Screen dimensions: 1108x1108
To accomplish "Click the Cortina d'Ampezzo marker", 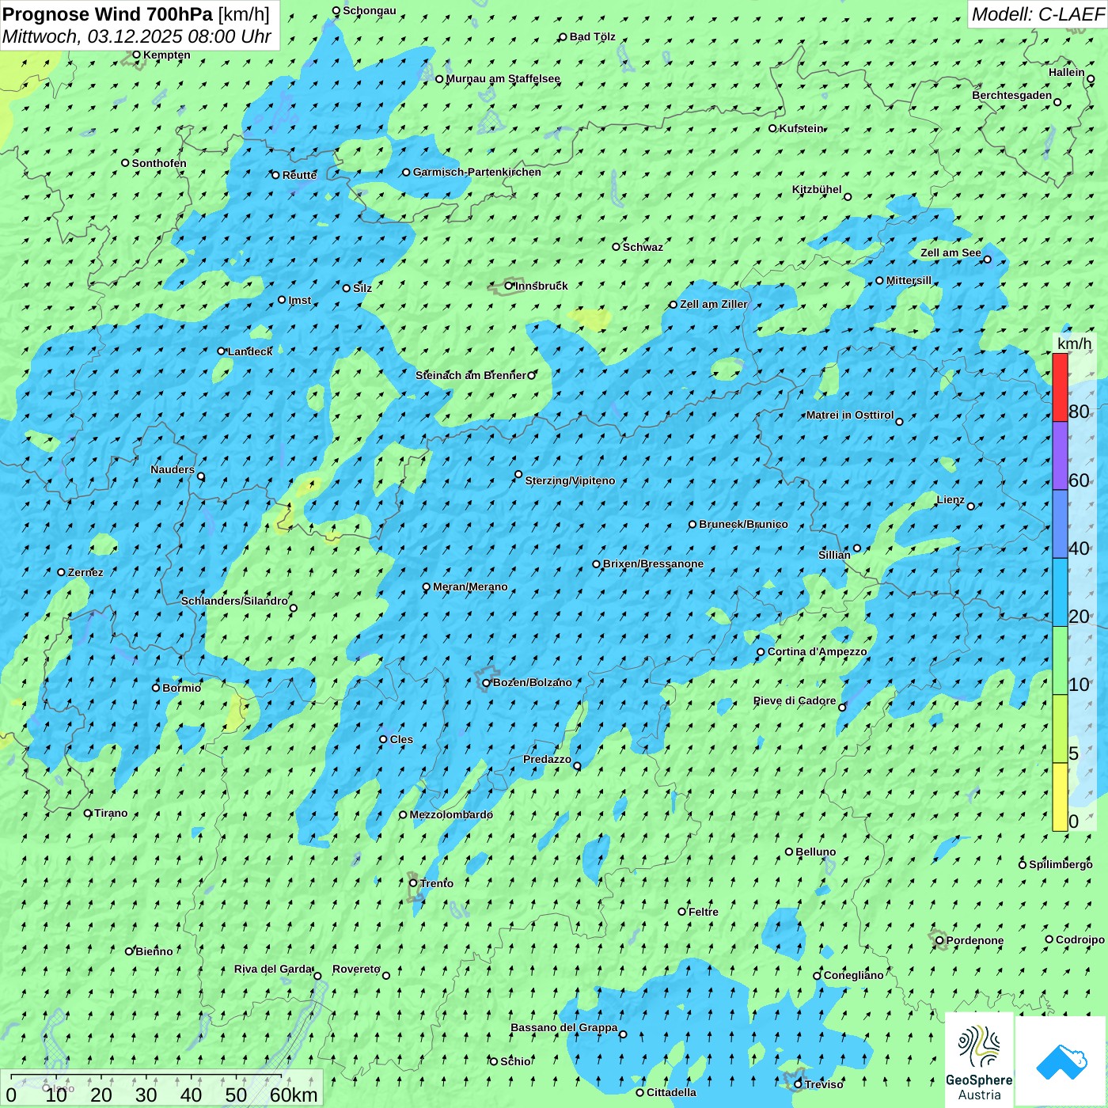I will point(761,652).
